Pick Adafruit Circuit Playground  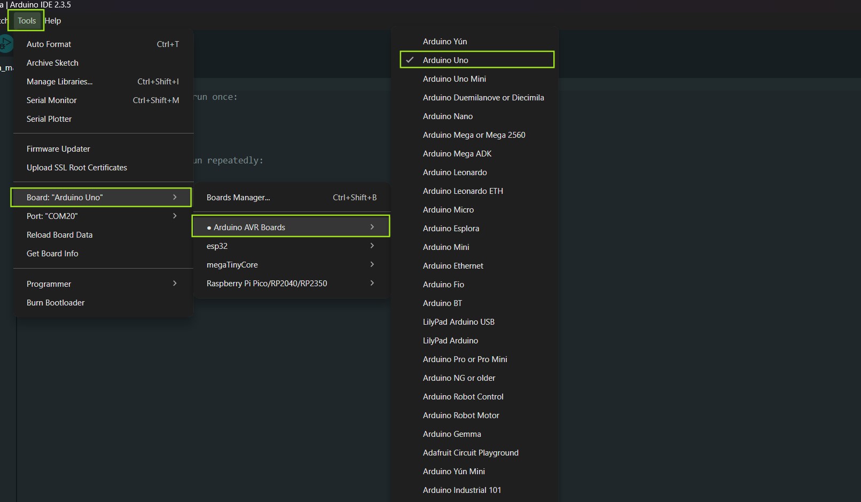(475, 453)
